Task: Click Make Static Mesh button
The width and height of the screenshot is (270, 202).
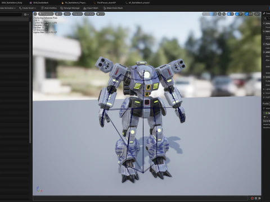Action: point(113,8)
